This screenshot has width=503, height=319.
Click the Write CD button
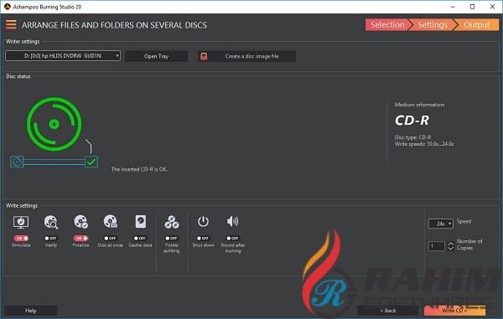454,311
